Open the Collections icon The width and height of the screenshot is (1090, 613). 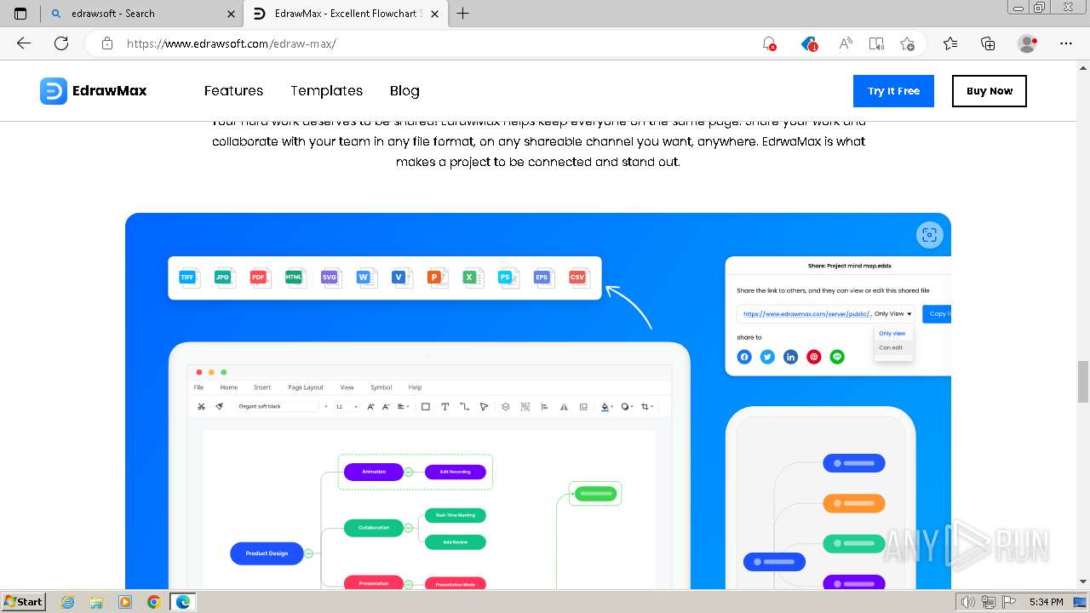coord(988,43)
